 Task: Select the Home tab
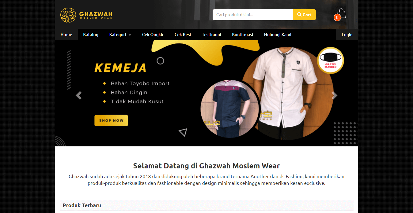[x=66, y=35]
